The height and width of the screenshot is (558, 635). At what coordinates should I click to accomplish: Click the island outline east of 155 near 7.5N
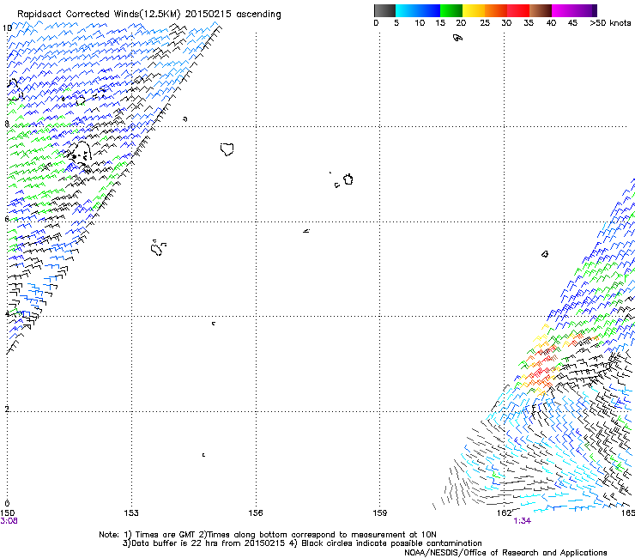[x=227, y=149]
